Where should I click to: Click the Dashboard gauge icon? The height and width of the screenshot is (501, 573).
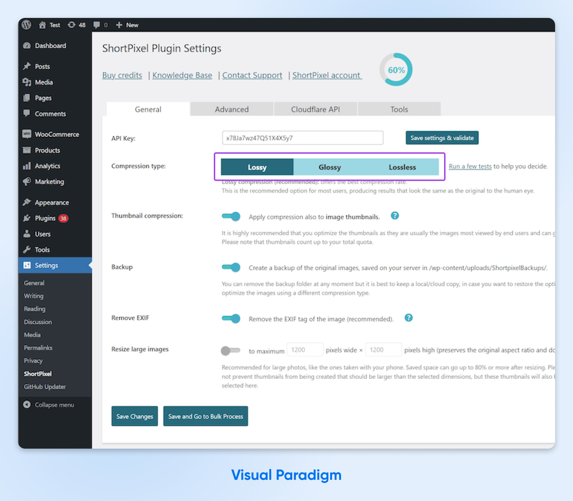27,46
